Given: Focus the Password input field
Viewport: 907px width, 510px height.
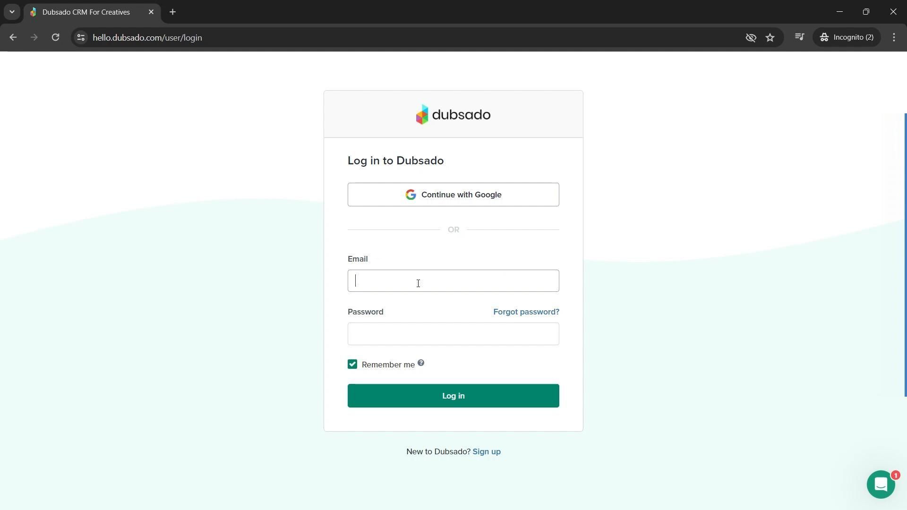Looking at the screenshot, I should pyautogui.click(x=453, y=334).
